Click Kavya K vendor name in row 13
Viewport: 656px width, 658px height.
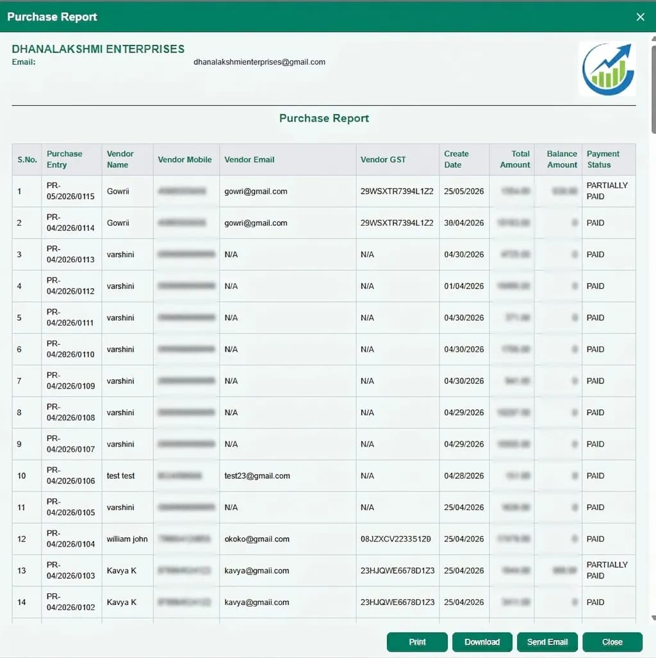(121, 570)
